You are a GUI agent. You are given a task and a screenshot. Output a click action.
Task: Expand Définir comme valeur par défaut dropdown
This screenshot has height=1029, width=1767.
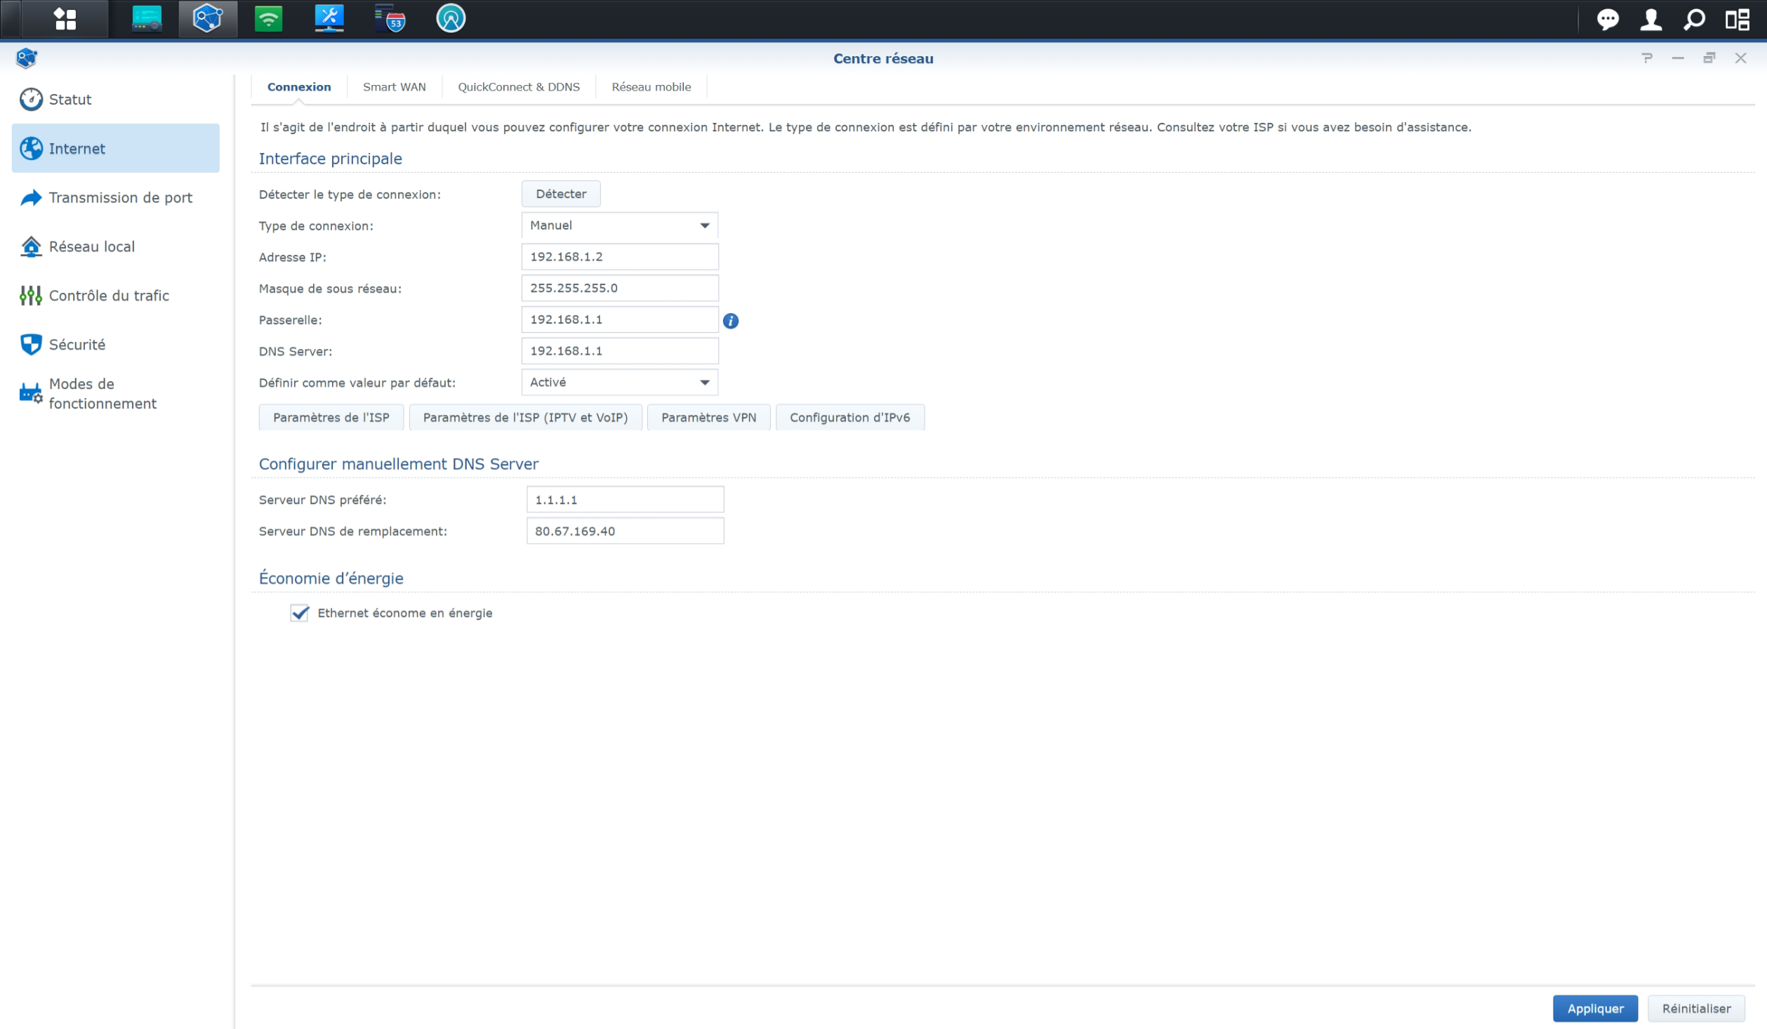pyautogui.click(x=619, y=383)
